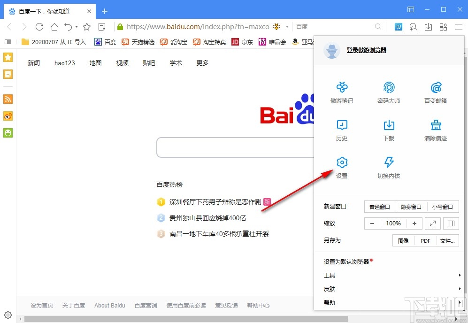This screenshot has width=468, height=323.
Task: Open Settings (设置) gear in menu
Action: point(342,162)
